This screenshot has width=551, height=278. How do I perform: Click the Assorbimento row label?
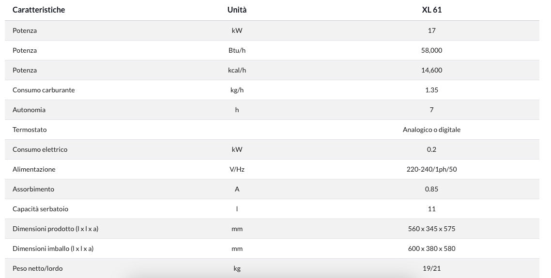click(x=33, y=189)
